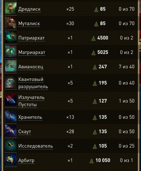Click the Авианосец stock count 7 из 40

coord(127,67)
